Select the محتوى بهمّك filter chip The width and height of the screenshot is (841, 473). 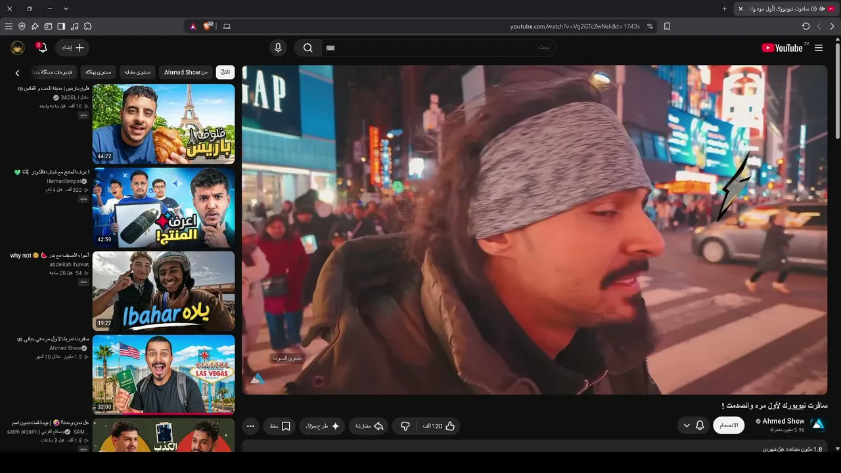(99, 72)
